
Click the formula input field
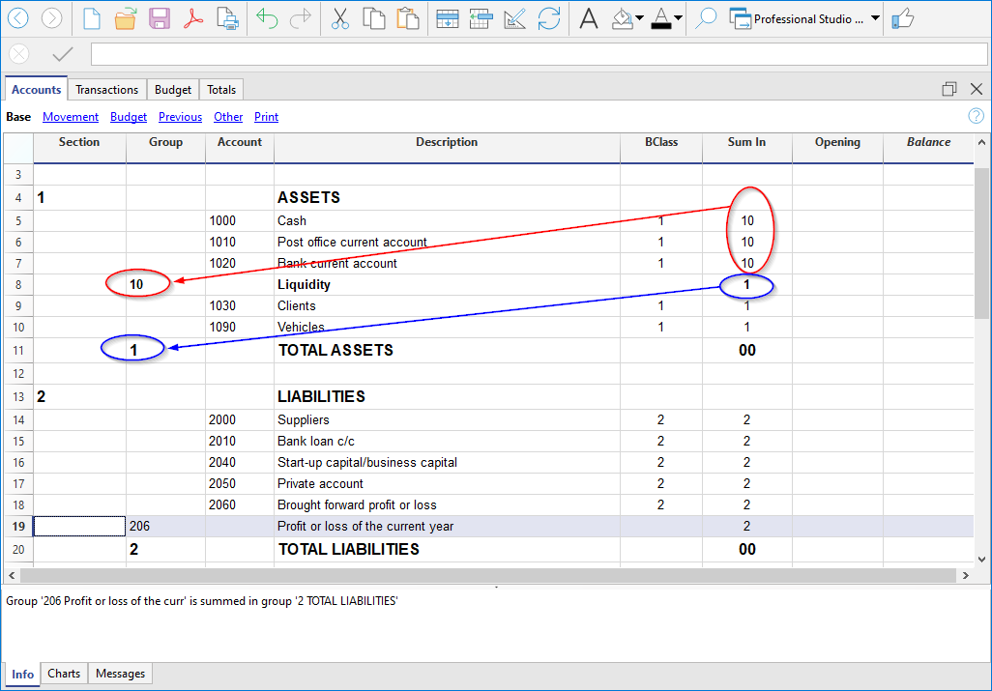[537, 54]
